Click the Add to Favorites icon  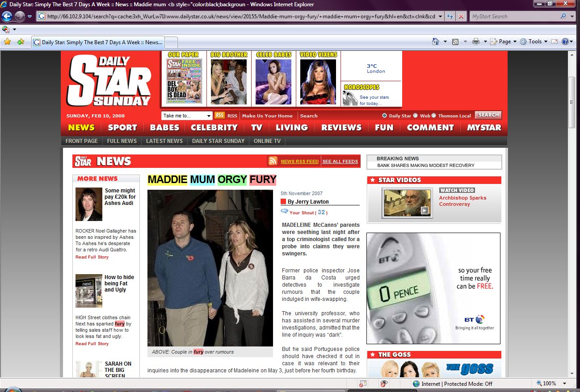(x=20, y=42)
